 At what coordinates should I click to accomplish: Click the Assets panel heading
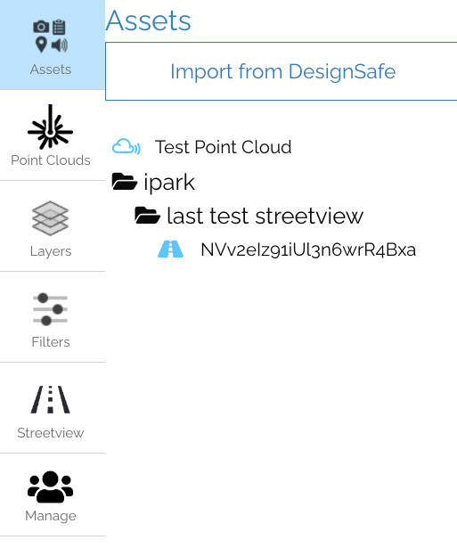(x=148, y=20)
